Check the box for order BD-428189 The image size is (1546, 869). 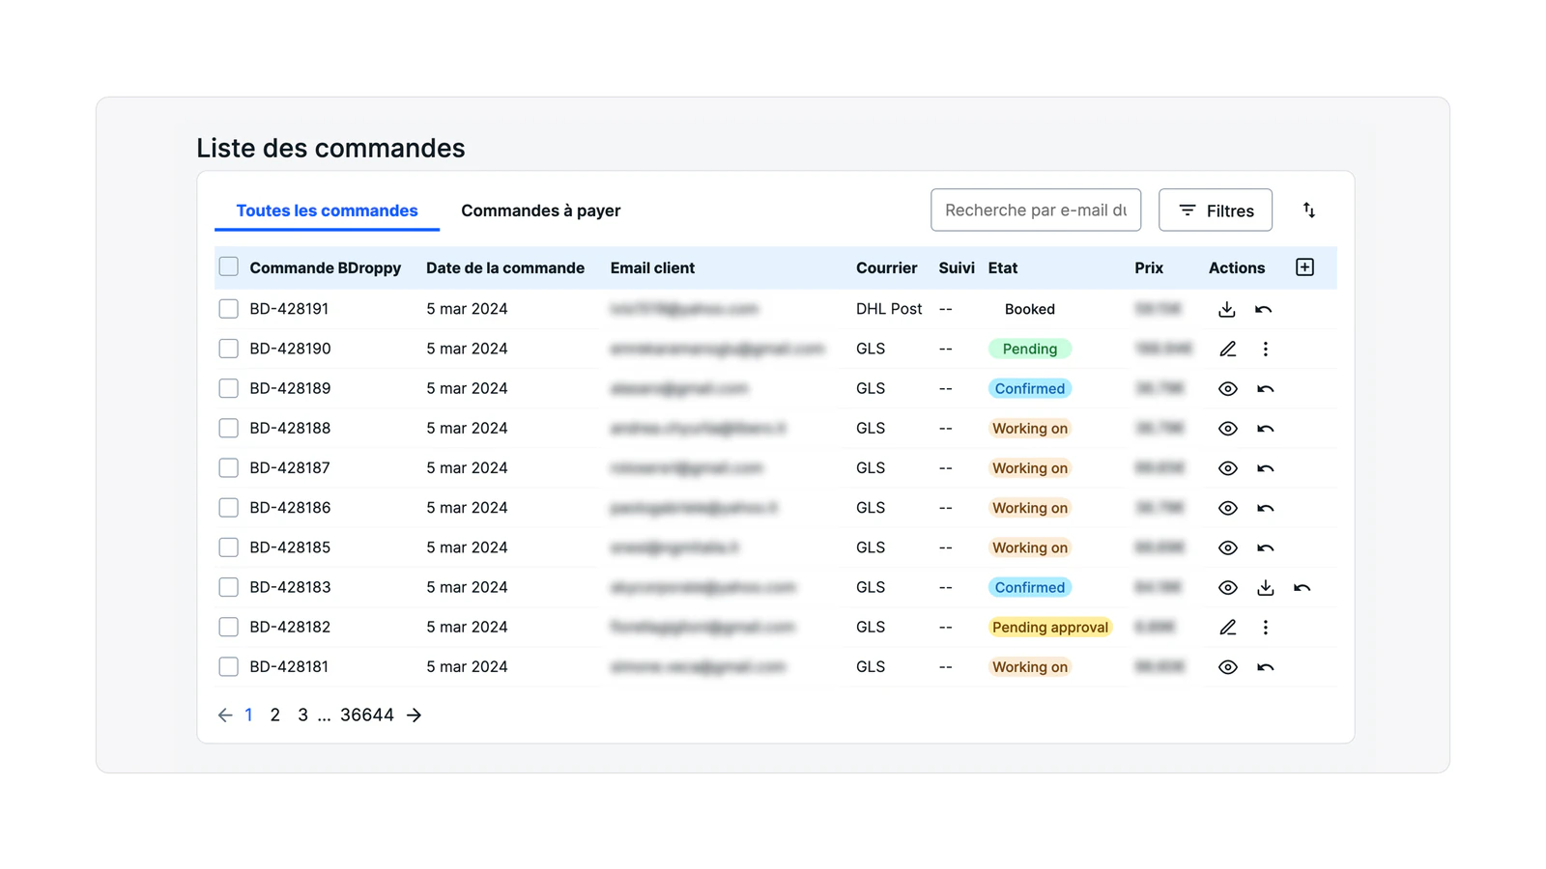click(x=228, y=388)
